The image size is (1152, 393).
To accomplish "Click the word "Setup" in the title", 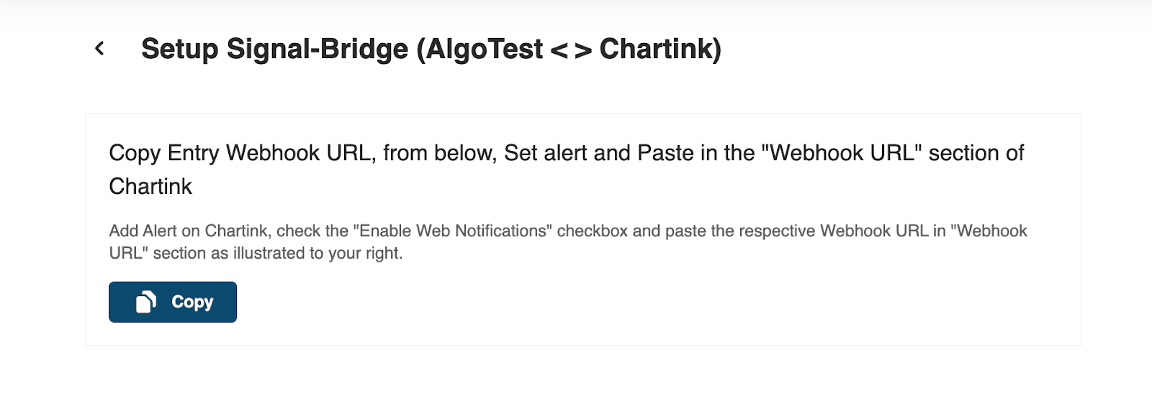I will pyautogui.click(x=179, y=49).
